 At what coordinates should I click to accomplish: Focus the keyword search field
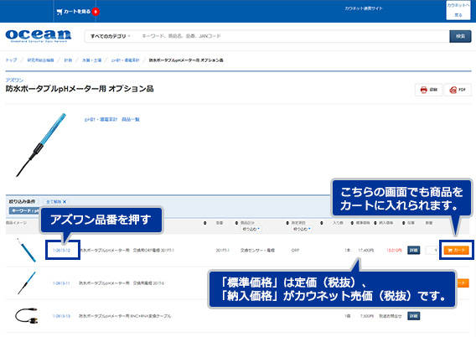[x=293, y=36]
